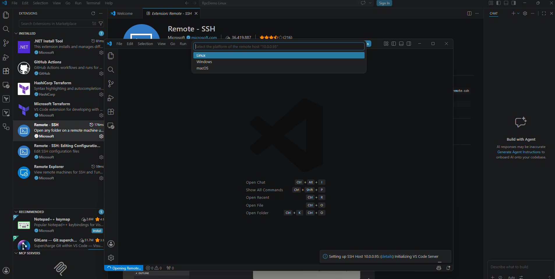Viewport: 555px width, 279px height.
Task: Choose Windows as remote host platform
Action: [279, 62]
